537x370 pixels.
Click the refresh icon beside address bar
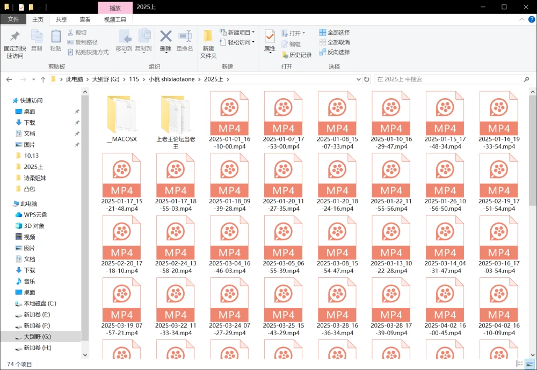point(367,79)
